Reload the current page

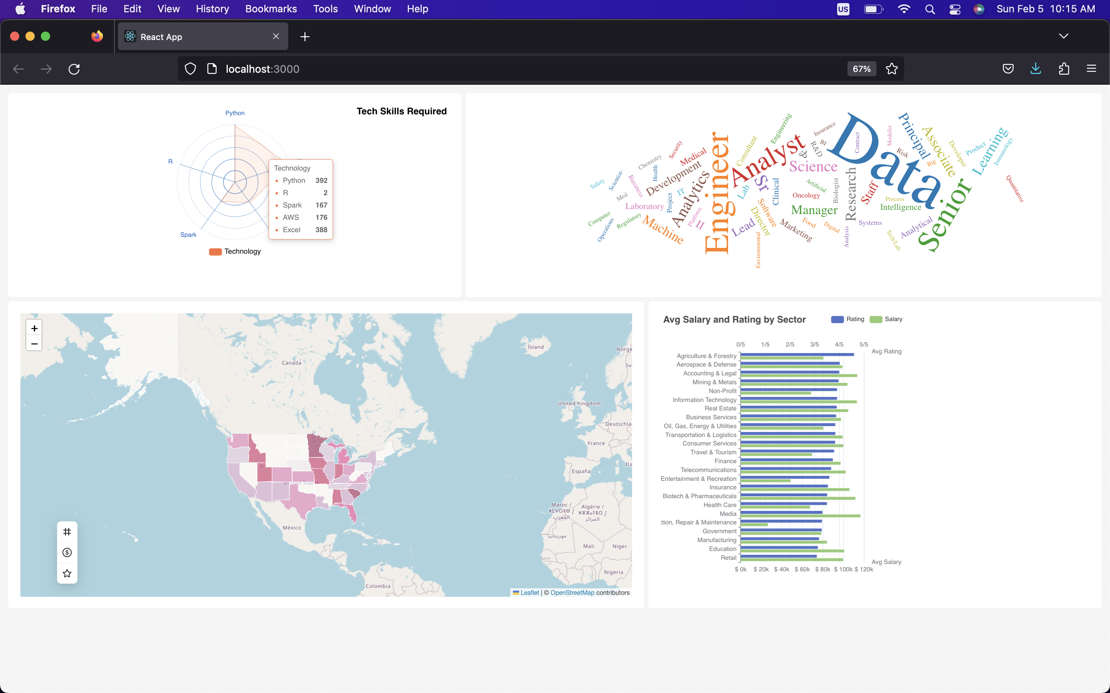pos(74,69)
